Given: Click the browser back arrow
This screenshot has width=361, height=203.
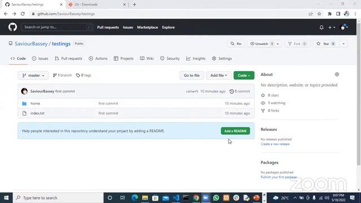Looking at the screenshot, I should (x=6, y=14).
